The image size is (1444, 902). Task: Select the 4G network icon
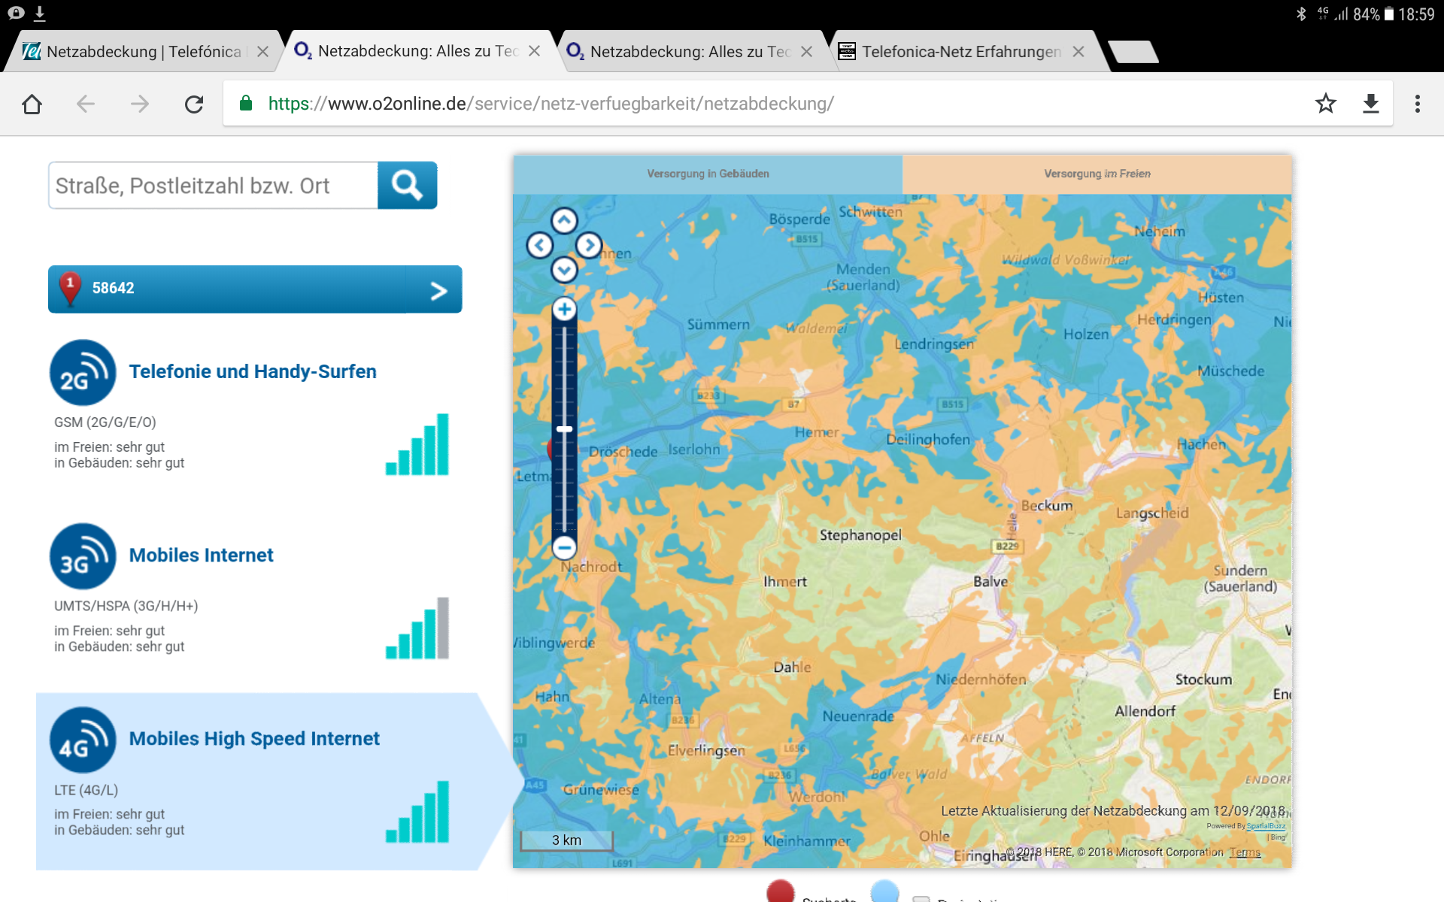coord(83,740)
